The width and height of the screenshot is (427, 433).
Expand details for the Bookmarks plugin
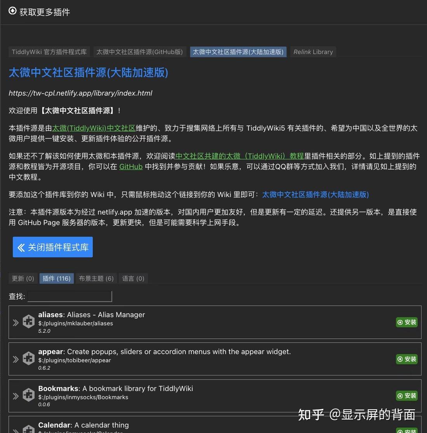[x=16, y=396]
